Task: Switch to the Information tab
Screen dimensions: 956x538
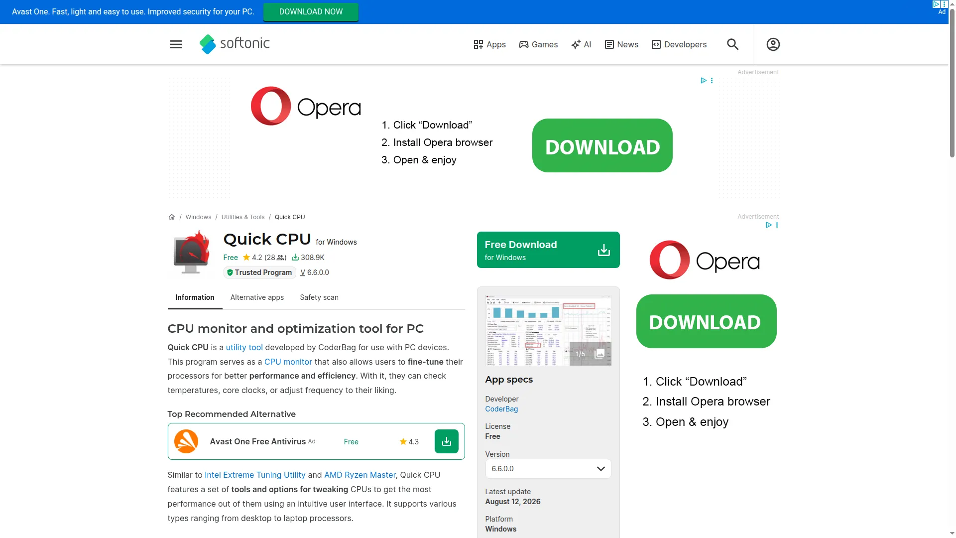Action: coord(195,297)
